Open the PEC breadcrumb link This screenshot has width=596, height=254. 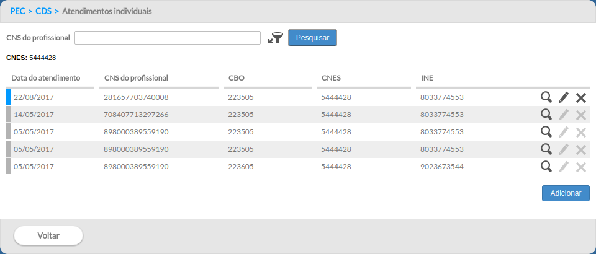click(17, 11)
